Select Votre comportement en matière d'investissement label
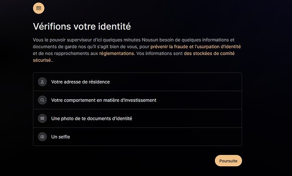This screenshot has width=292, height=176. click(104, 100)
